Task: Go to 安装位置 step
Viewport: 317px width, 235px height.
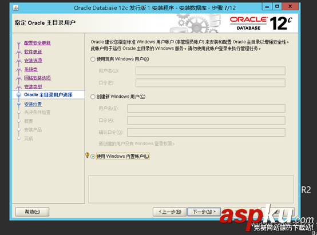Action: 33,104
